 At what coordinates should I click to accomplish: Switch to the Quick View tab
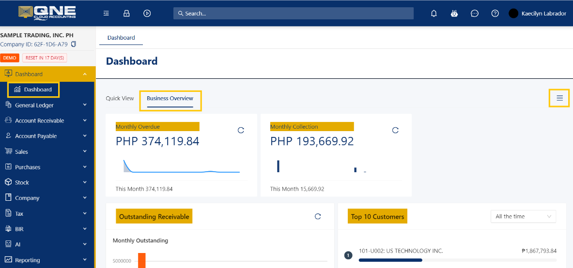coord(120,98)
